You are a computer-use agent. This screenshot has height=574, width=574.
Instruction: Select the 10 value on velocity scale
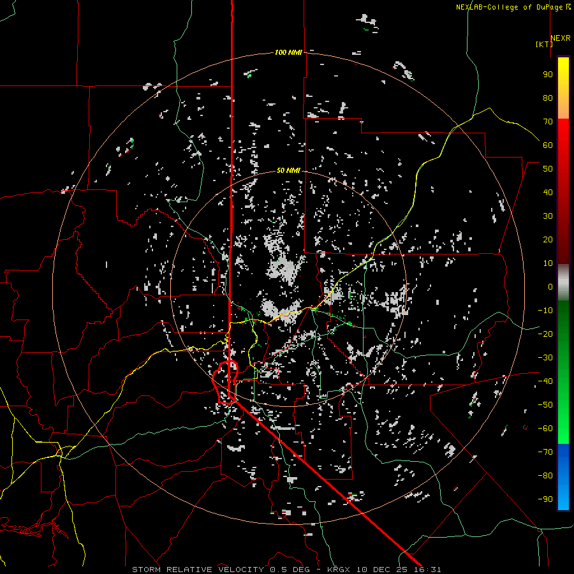tap(548, 263)
